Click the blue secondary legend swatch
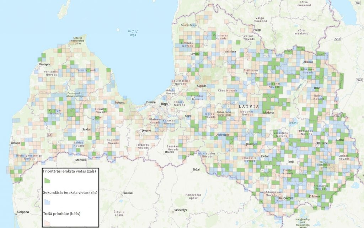Viewport: 364px width, 228px height. tap(47, 201)
